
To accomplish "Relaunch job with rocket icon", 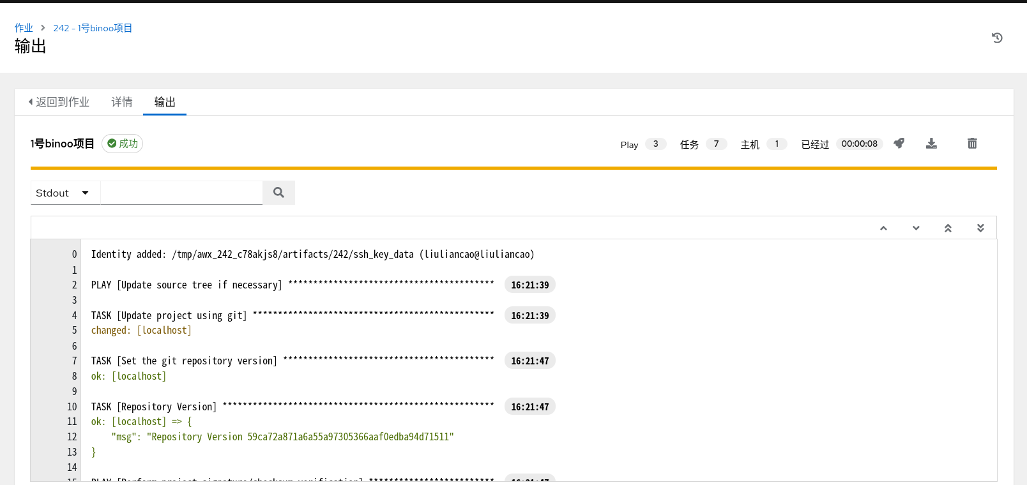I will 899,144.
